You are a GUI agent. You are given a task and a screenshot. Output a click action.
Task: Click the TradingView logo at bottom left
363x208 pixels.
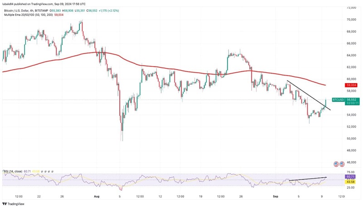[x=13, y=204]
